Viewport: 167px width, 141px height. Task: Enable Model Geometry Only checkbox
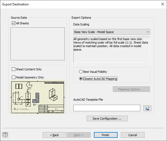tap(14, 77)
